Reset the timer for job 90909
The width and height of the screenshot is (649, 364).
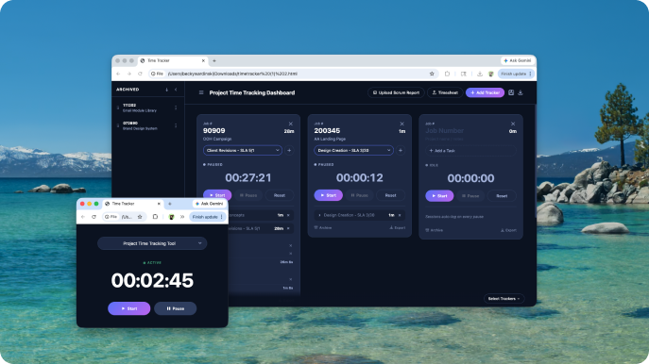click(x=280, y=195)
